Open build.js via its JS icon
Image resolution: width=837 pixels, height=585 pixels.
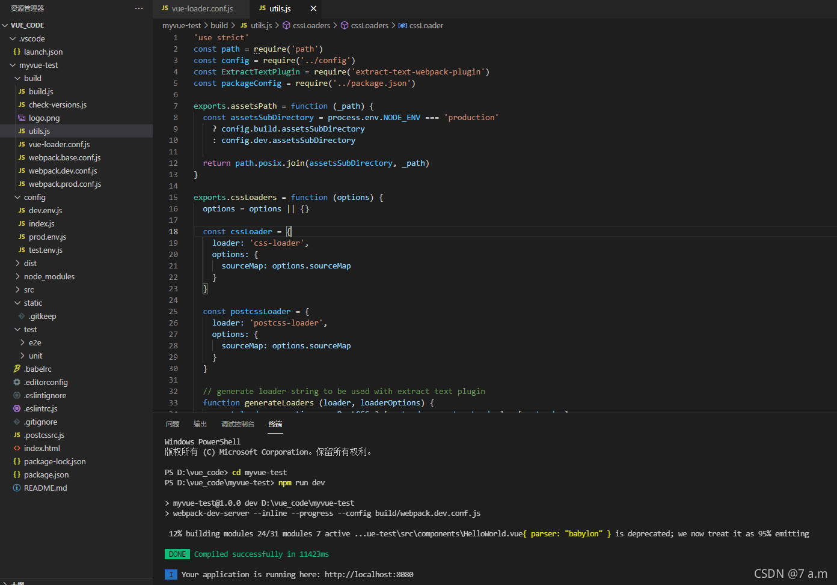[x=22, y=91]
